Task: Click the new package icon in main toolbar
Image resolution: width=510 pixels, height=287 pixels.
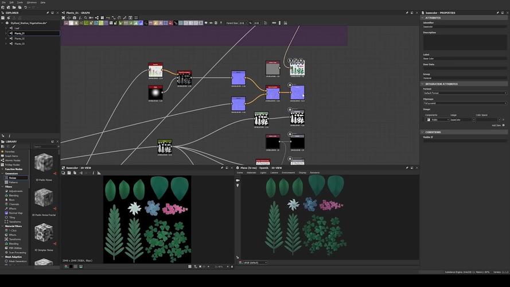Action: pyautogui.click(x=3, y=7)
